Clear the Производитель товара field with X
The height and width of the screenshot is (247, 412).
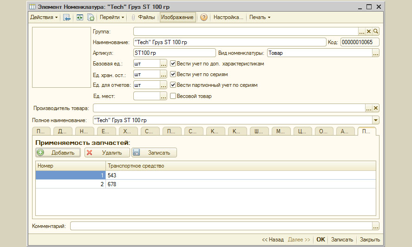[x=376, y=108]
